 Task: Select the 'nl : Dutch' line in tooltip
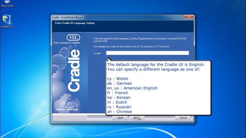(x=117, y=102)
